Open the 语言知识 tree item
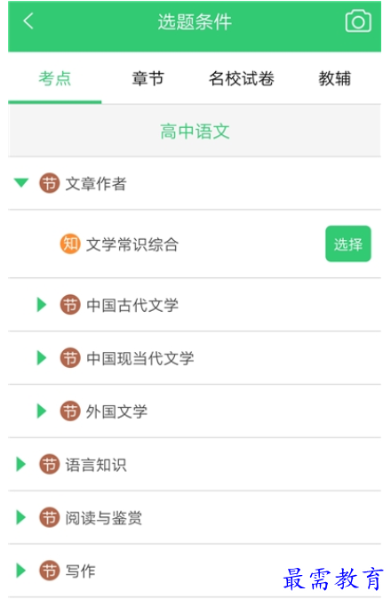 pyautogui.click(x=195, y=464)
